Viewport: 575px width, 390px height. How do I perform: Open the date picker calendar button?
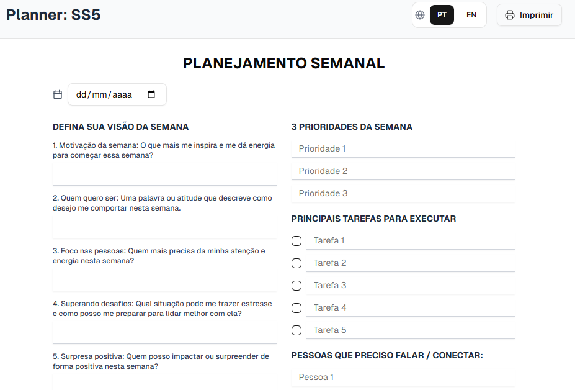(x=151, y=94)
